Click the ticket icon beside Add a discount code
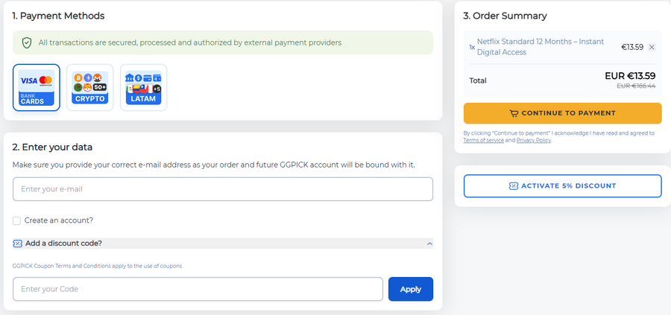This screenshot has height=315, width=671. tap(18, 244)
